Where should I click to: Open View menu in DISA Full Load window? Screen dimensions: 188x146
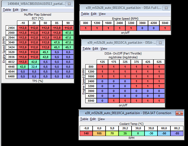pyautogui.click(x=102, y=14)
